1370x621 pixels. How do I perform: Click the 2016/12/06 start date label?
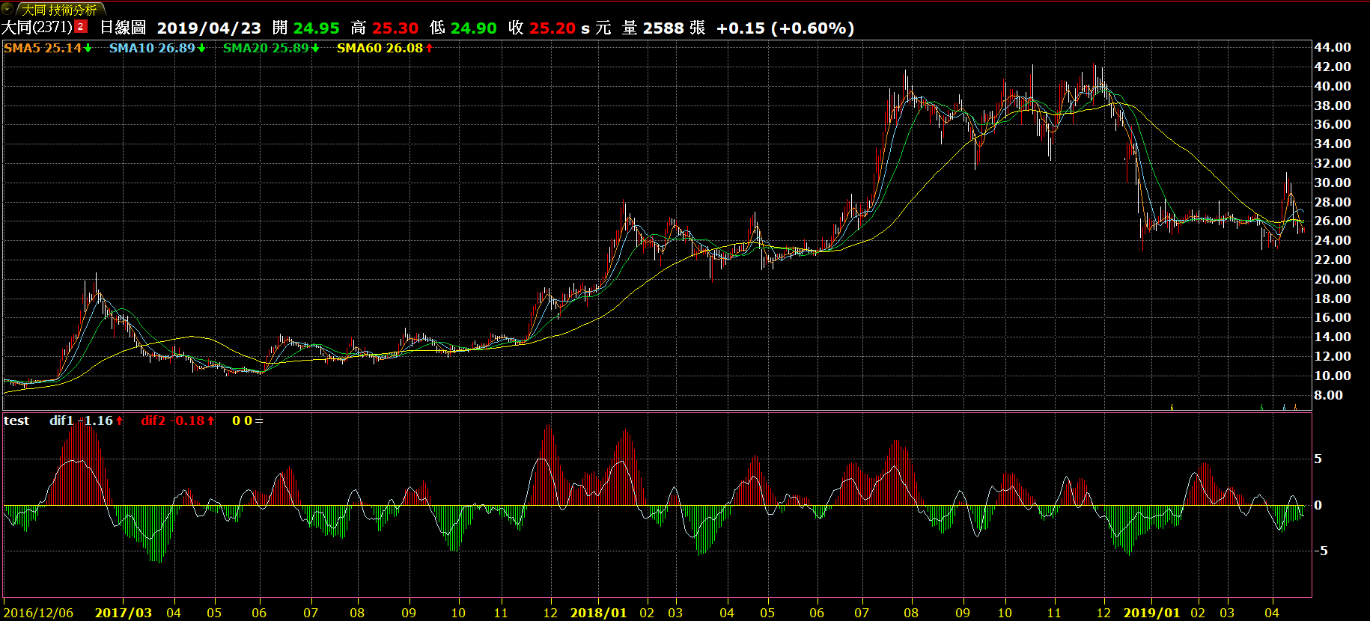point(39,613)
